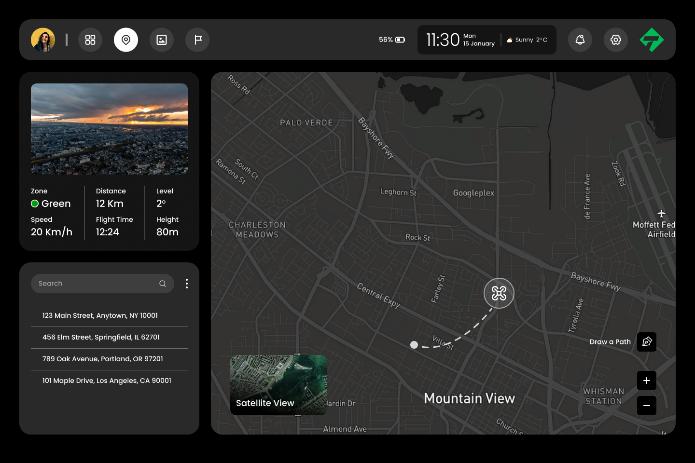This screenshot has height=463, width=695.
Task: Open the image gallery tab
Action: tap(162, 40)
